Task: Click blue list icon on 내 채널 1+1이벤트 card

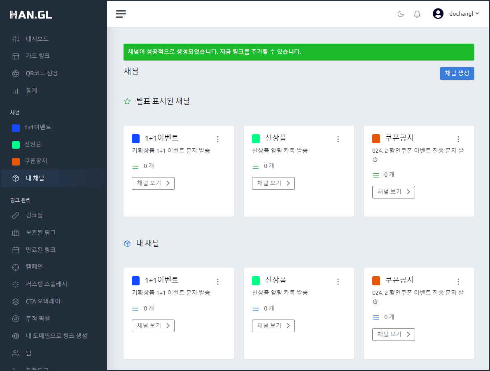Action: tap(135, 309)
